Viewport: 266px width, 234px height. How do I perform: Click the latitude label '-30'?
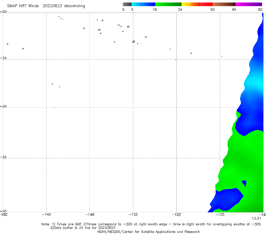3,106
